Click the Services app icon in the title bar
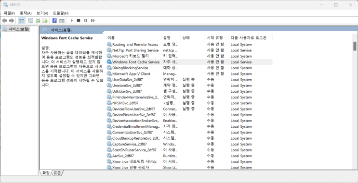Image resolution: width=358 pixels, height=183 pixels. (5, 5)
